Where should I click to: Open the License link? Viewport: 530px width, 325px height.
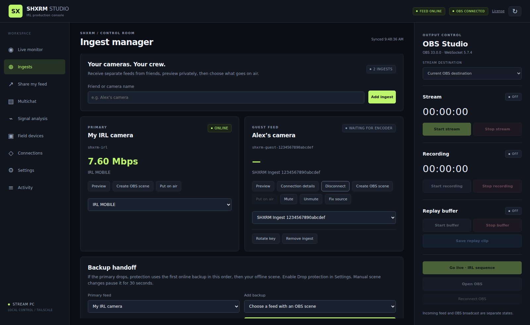pyautogui.click(x=498, y=11)
